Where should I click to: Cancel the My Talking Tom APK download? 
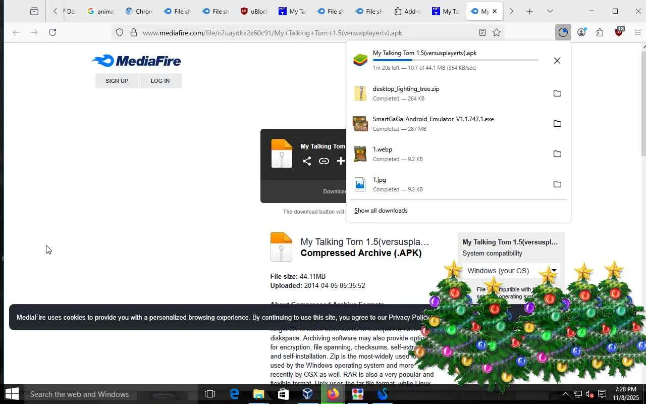[557, 61]
